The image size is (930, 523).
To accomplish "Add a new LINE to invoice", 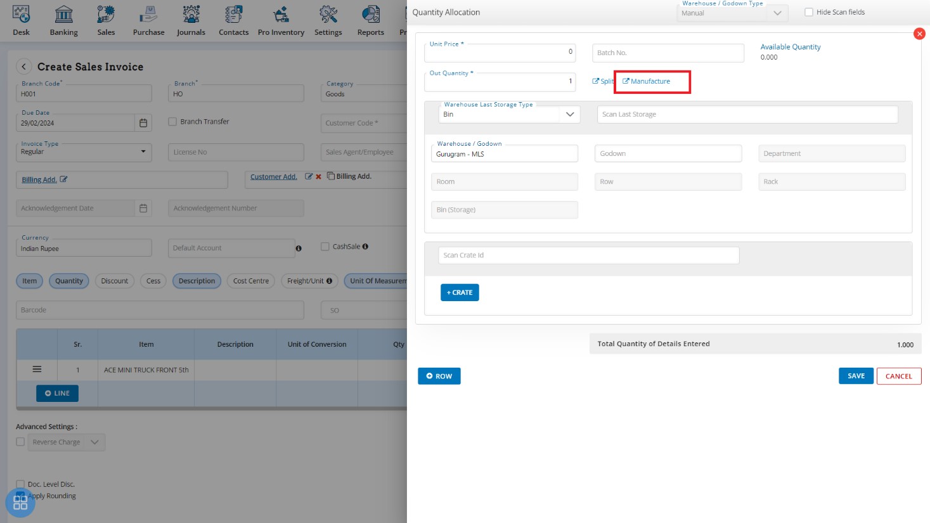I will point(57,393).
